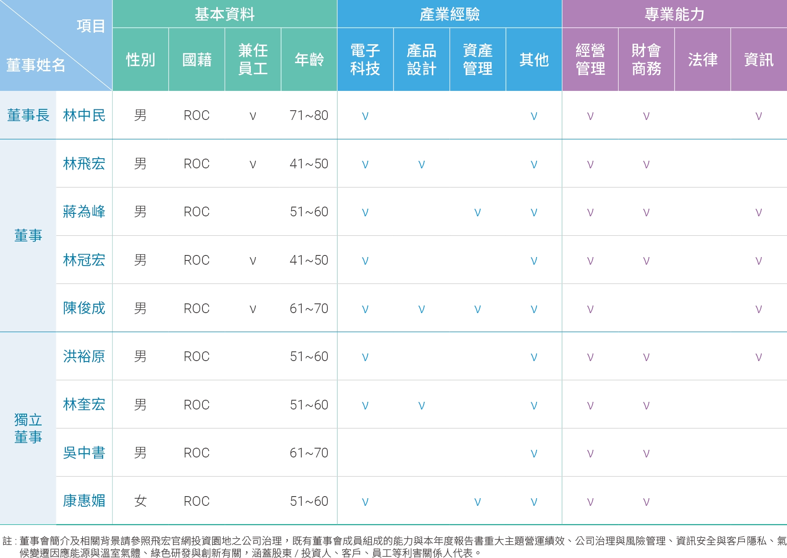The image size is (787, 558).
Task: Select the 財會商務 column header
Action: click(646, 59)
